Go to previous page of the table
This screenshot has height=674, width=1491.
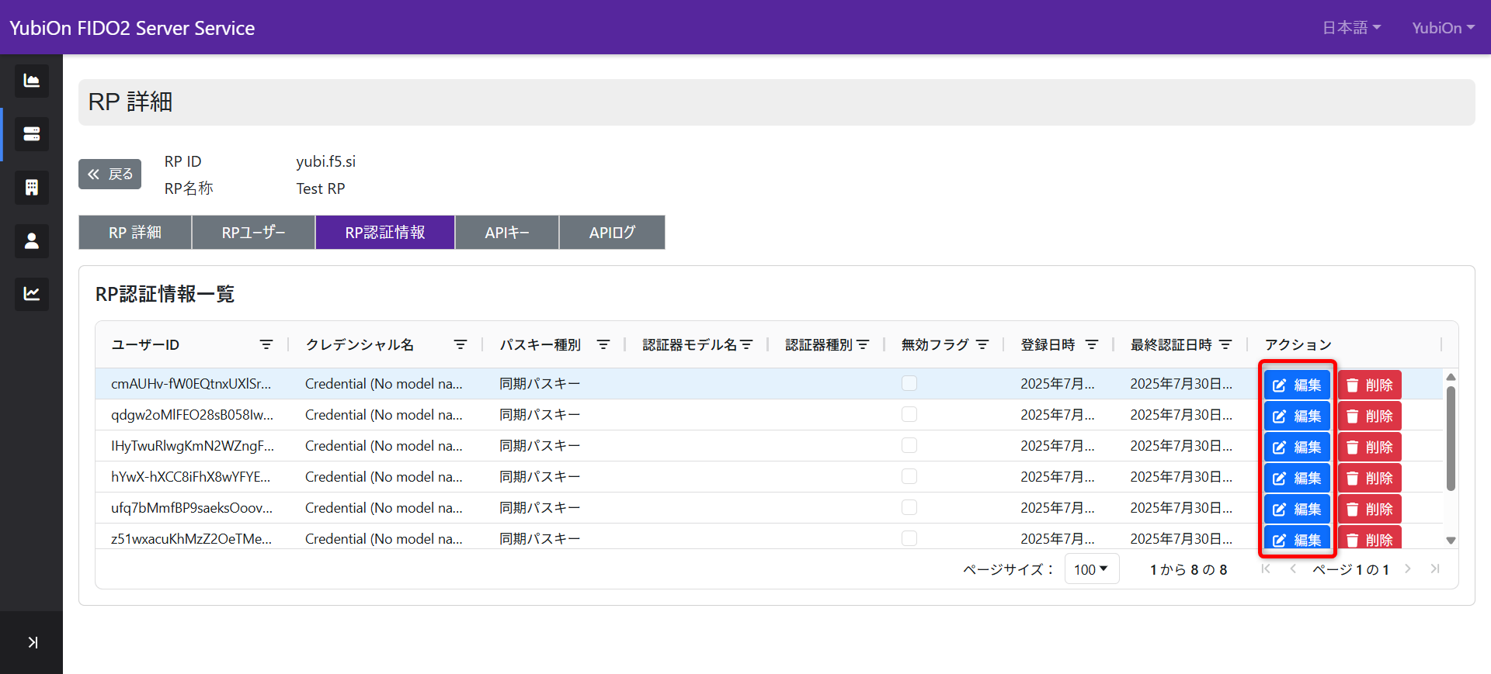coord(1293,569)
